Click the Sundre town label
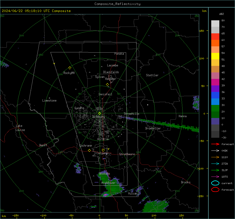The height and width of the screenshot is (219, 235). [x=79, y=108]
